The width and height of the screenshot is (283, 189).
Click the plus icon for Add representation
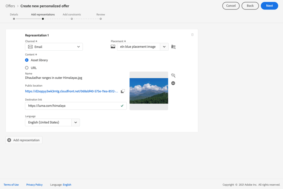pos(9,140)
